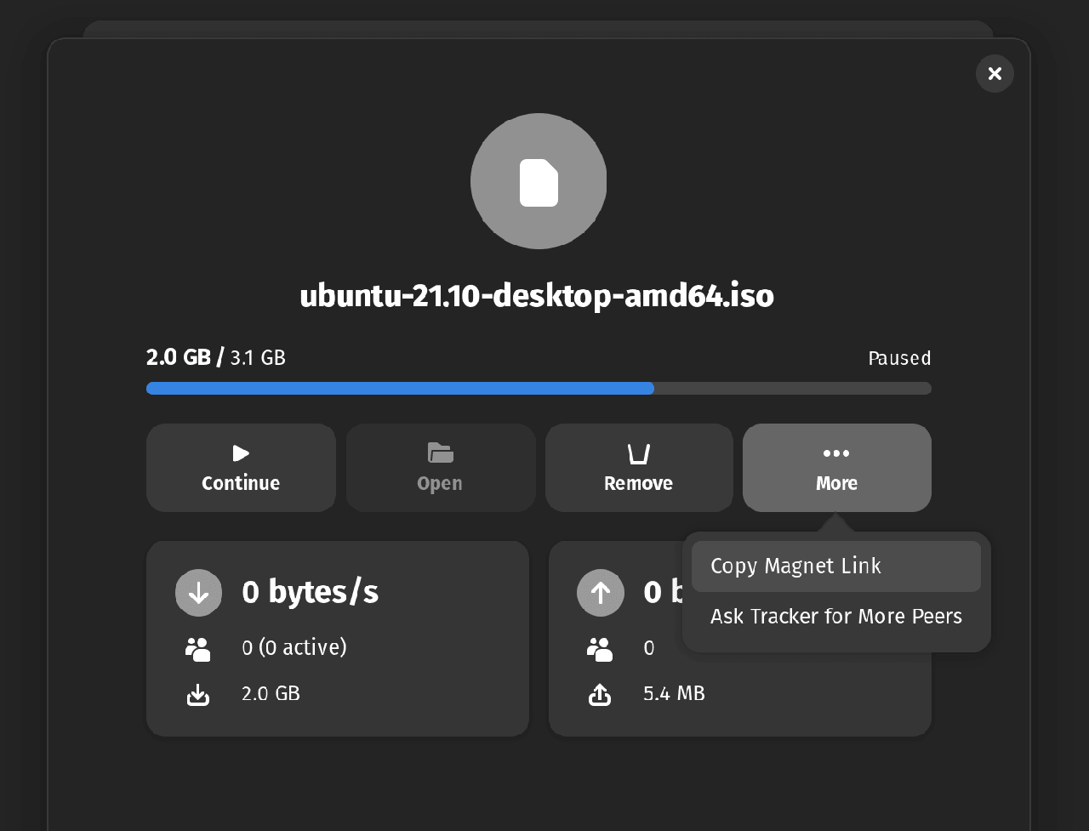Collapse the More options popover
This screenshot has width=1089, height=831.
(836, 468)
